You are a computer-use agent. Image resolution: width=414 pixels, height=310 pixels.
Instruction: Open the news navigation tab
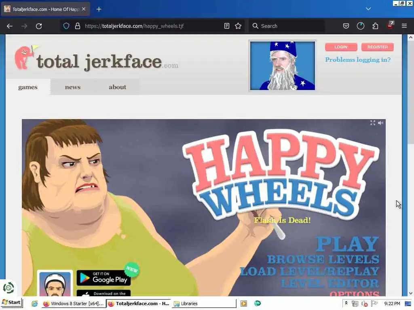pos(73,87)
